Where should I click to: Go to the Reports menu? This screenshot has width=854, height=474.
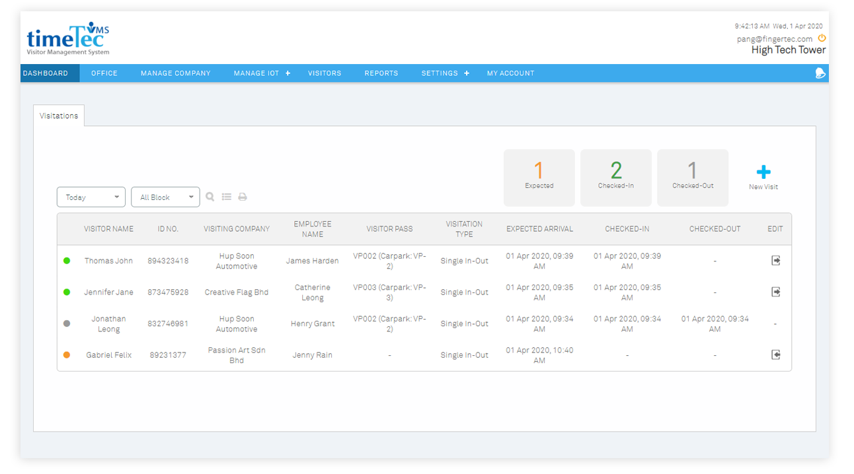381,73
